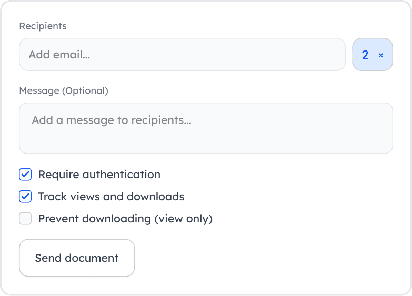The height and width of the screenshot is (296, 412).
Task: Remove the recipient chip via x icon
Action: click(x=381, y=55)
